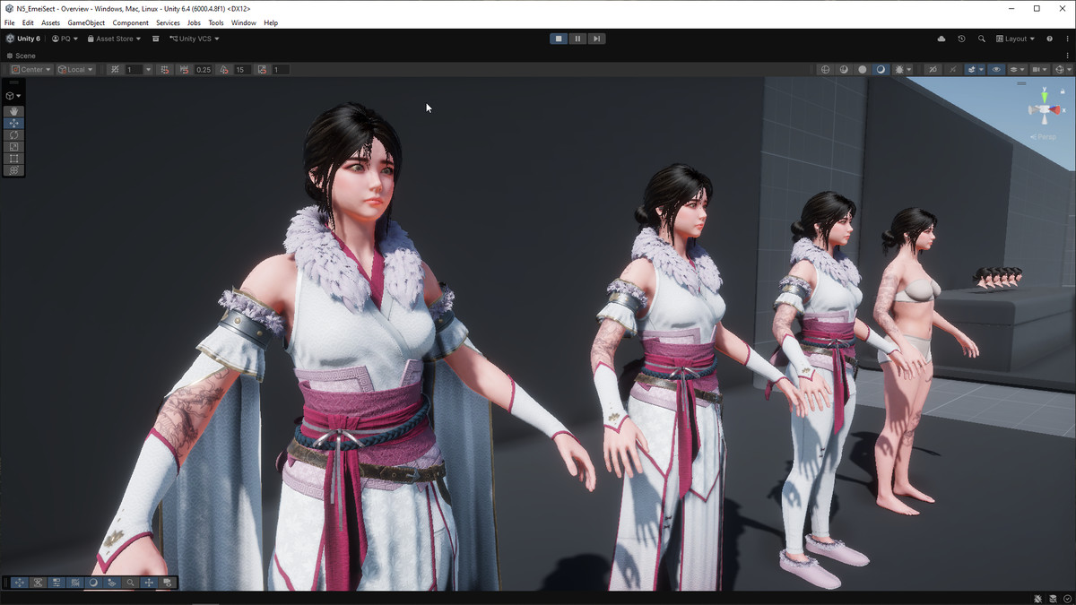The width and height of the screenshot is (1076, 605).
Task: Toggle 2D view mode in scene toolbar
Action: (x=933, y=69)
